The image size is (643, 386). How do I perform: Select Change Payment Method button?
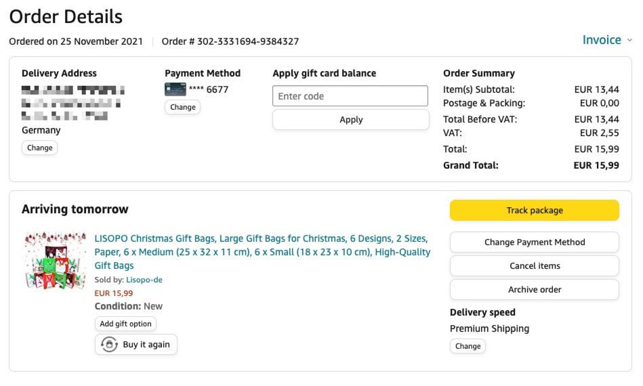click(534, 242)
